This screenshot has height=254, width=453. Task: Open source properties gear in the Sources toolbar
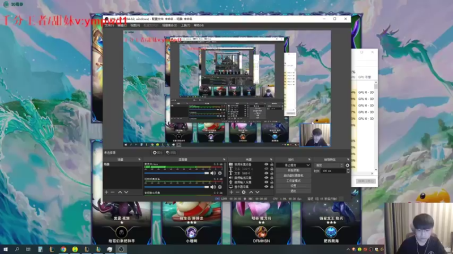coord(244,192)
